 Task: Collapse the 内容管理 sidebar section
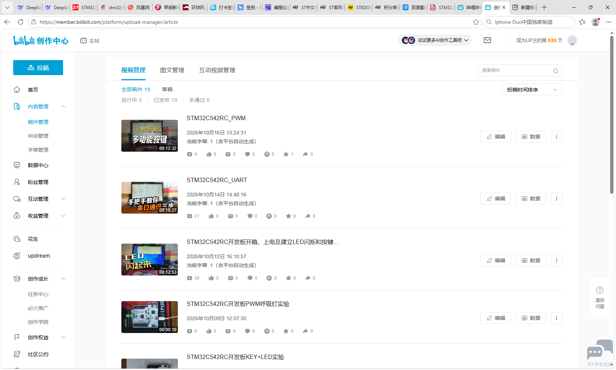click(63, 107)
